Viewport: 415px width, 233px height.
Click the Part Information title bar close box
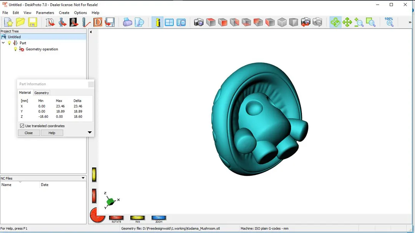91,84
